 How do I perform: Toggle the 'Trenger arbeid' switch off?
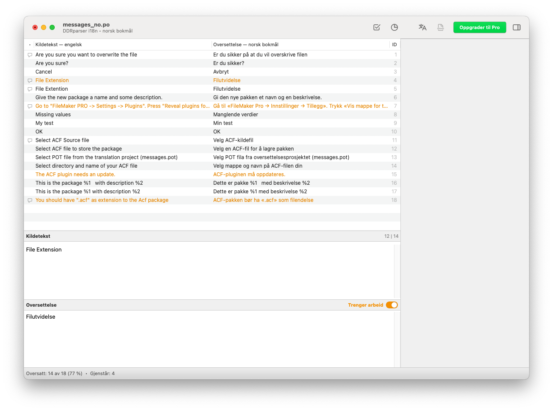pyautogui.click(x=391, y=305)
